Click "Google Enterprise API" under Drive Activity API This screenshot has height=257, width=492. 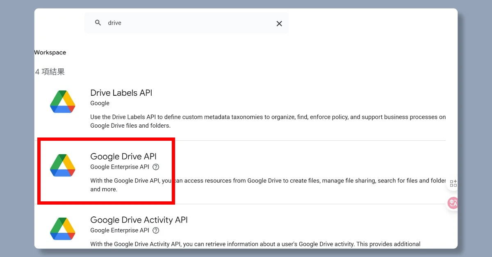(120, 230)
